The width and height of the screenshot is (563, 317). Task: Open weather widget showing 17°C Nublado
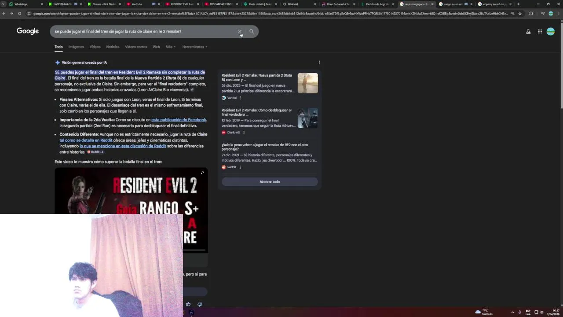pos(484,312)
